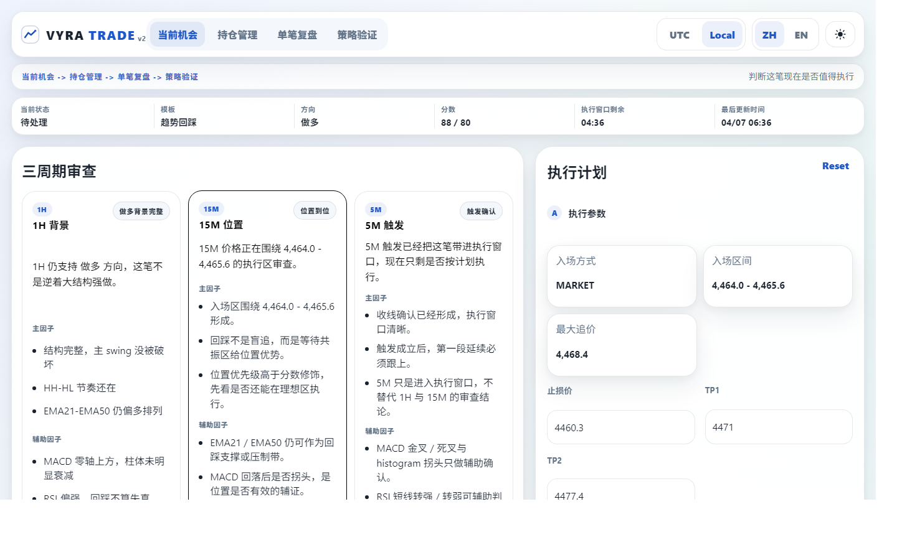Click the circular 'A' execution parameters badge
The height and width of the screenshot is (560, 897).
pos(554,213)
